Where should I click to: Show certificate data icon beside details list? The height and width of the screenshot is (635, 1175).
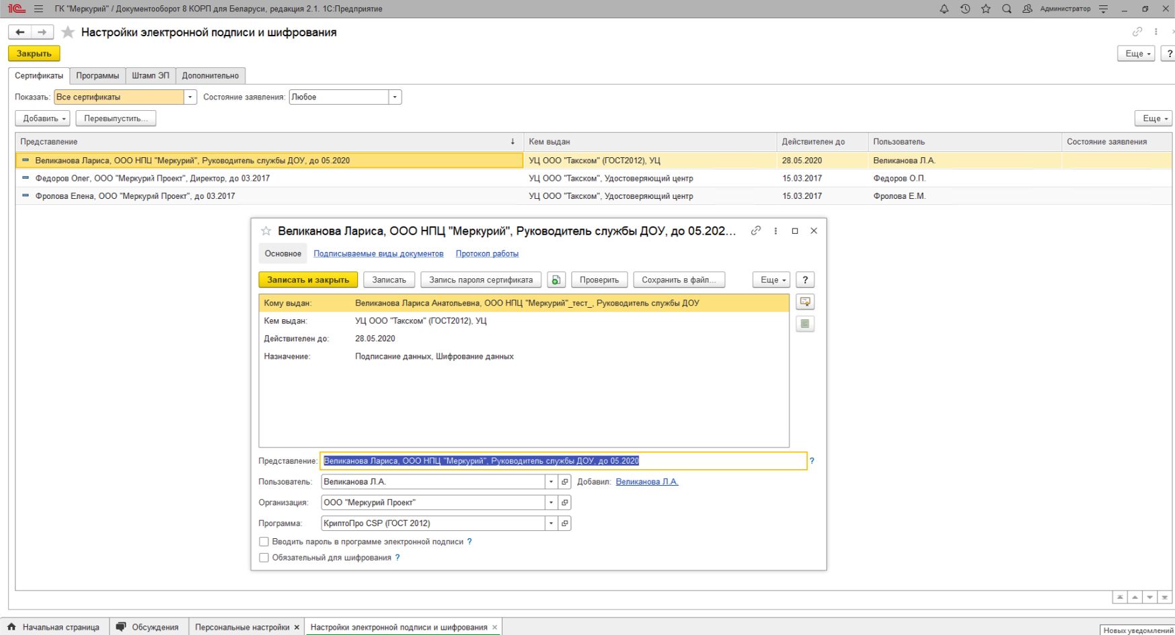805,302
